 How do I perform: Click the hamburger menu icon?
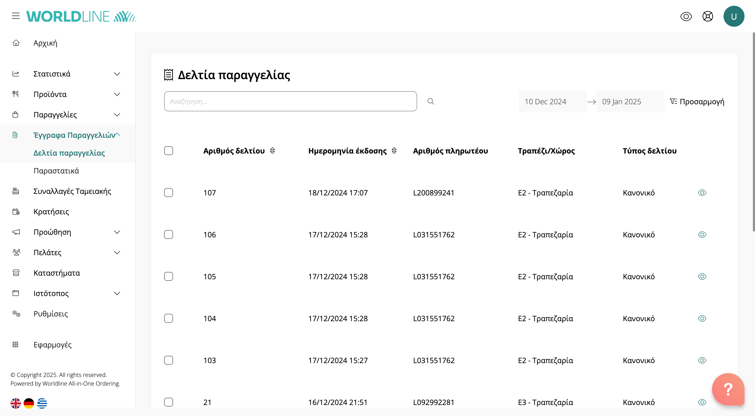point(16,16)
